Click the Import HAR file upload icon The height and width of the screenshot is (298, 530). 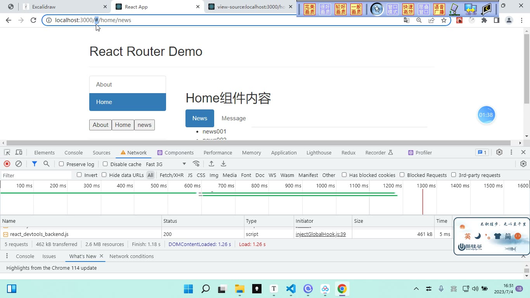tap(211, 164)
